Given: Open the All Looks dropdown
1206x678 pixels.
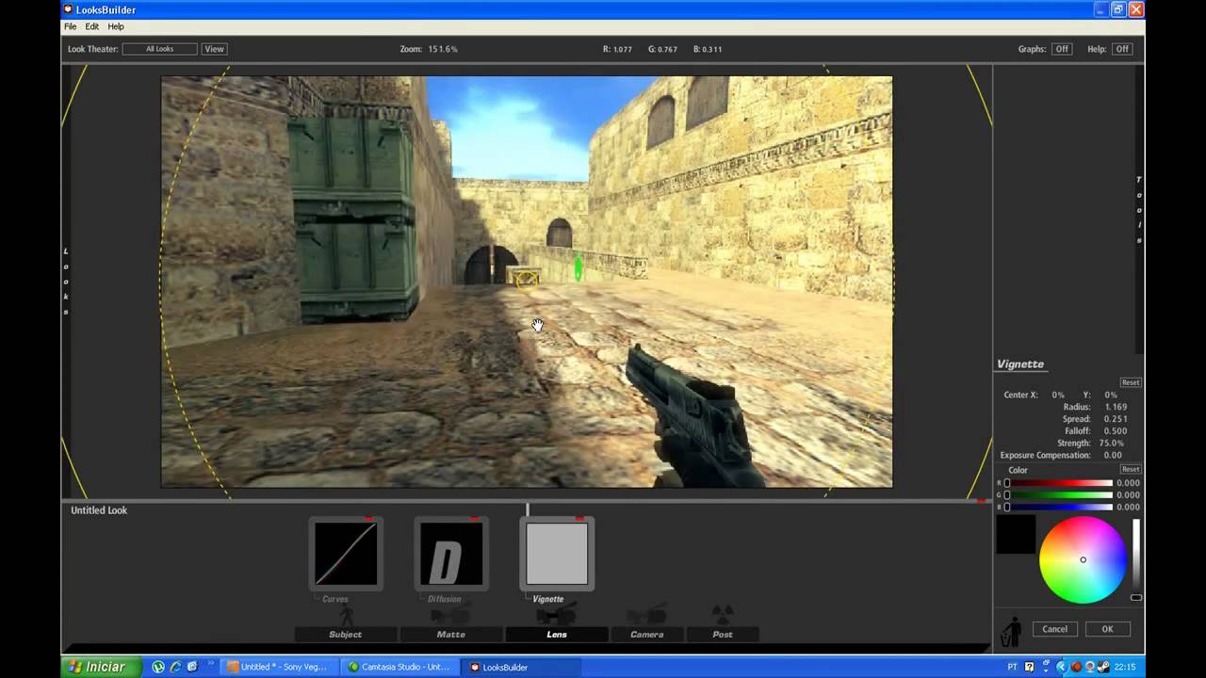Looking at the screenshot, I should (159, 49).
